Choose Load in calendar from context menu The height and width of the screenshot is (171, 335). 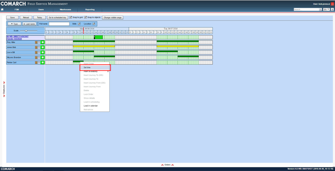click(x=95, y=106)
